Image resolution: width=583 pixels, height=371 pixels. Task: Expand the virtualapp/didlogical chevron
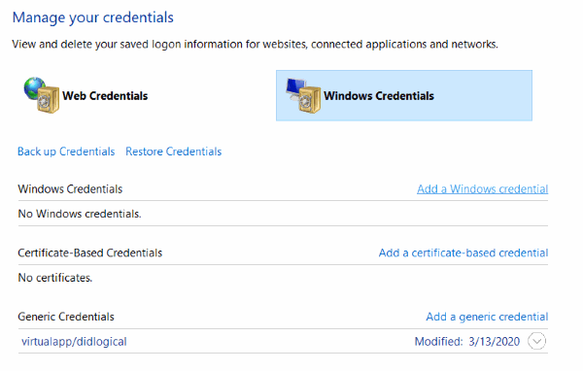(536, 341)
